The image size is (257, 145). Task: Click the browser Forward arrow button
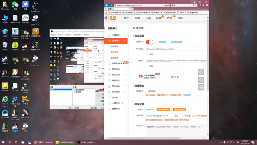111,5
